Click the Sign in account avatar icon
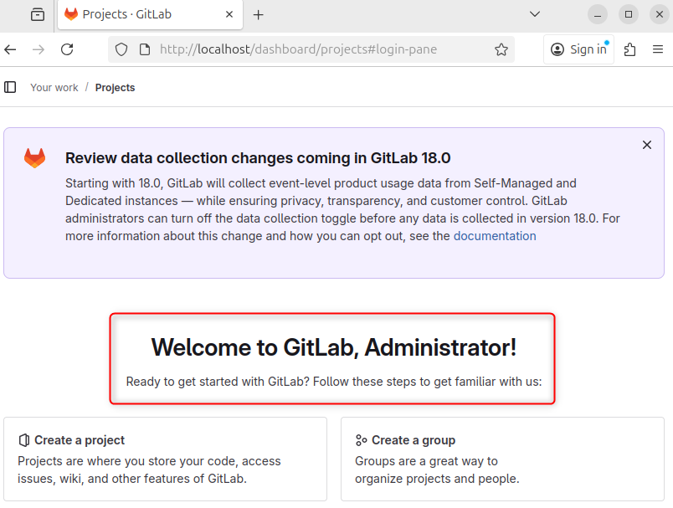 coord(557,49)
